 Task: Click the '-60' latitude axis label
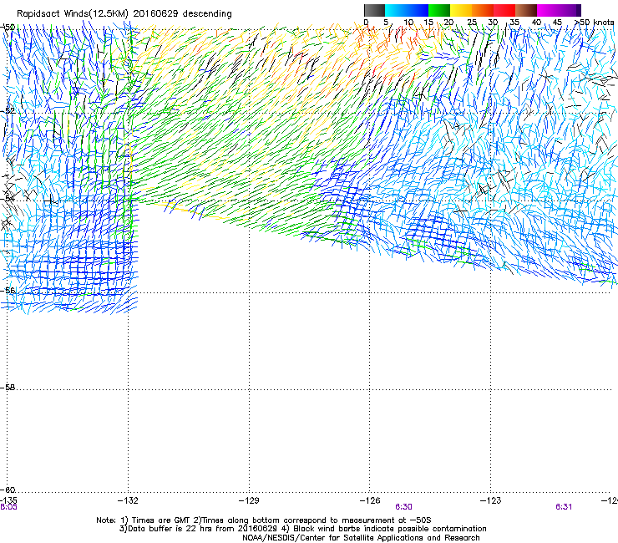pyautogui.click(x=8, y=490)
